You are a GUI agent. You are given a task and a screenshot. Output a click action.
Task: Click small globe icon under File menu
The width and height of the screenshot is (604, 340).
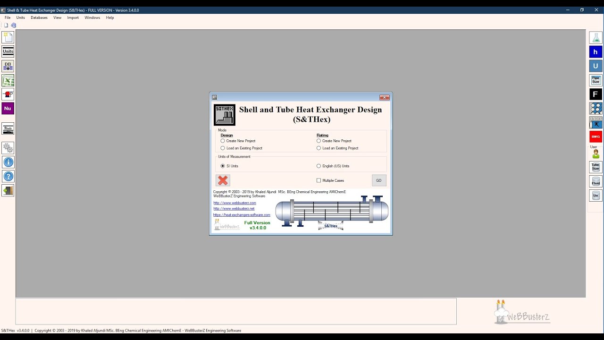click(x=13, y=25)
